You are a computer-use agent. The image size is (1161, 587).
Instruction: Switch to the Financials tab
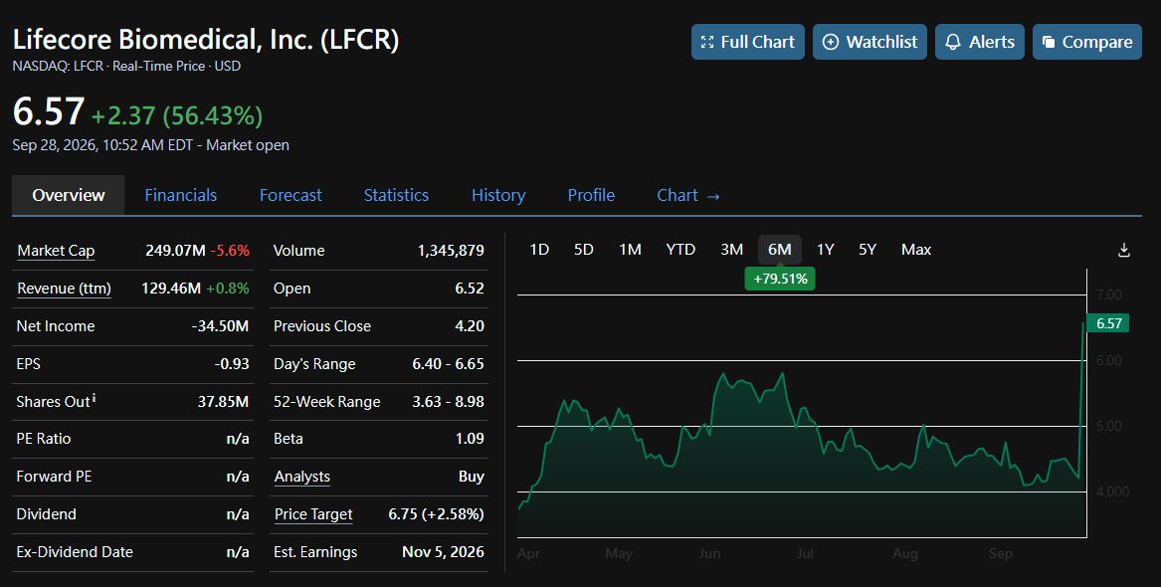[x=181, y=195]
